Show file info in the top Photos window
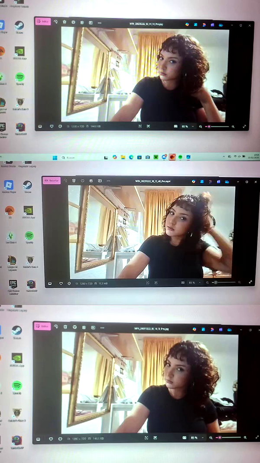 60,126
